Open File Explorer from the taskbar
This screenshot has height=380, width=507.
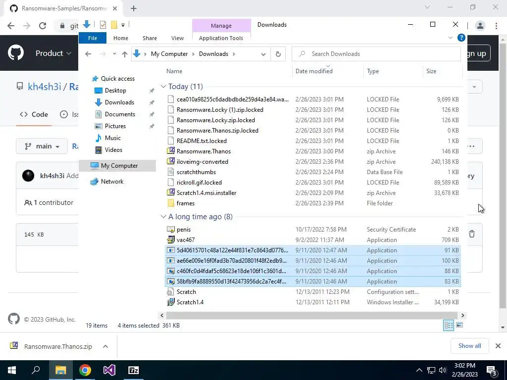(x=60, y=370)
